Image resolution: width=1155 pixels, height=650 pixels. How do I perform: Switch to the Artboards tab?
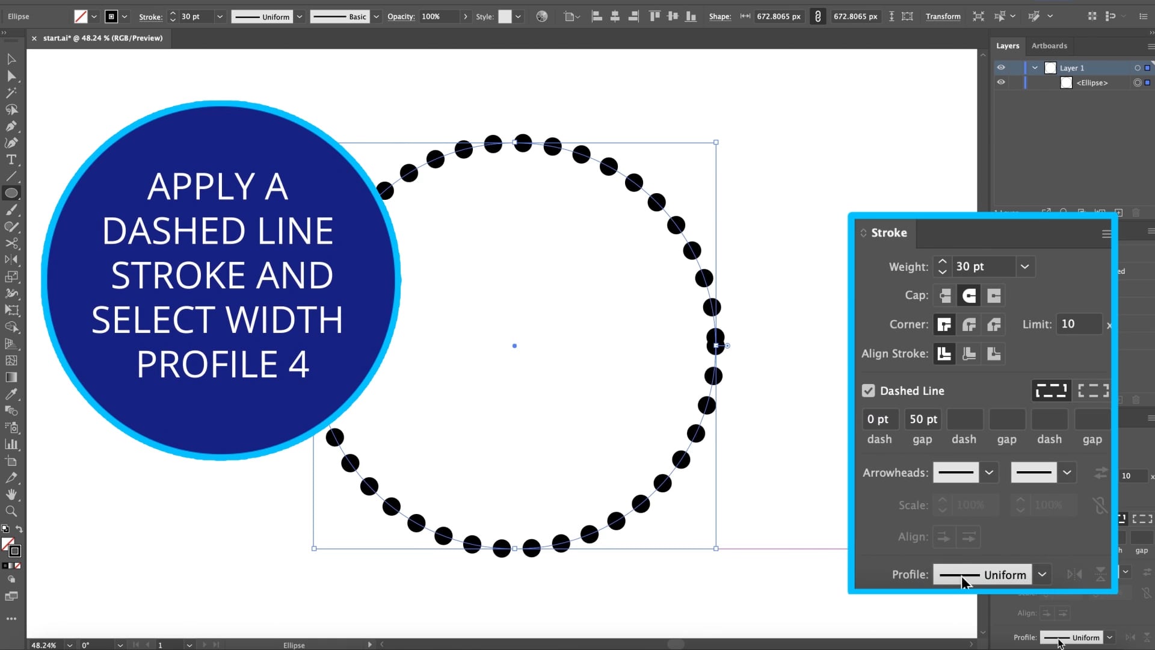[1049, 46]
